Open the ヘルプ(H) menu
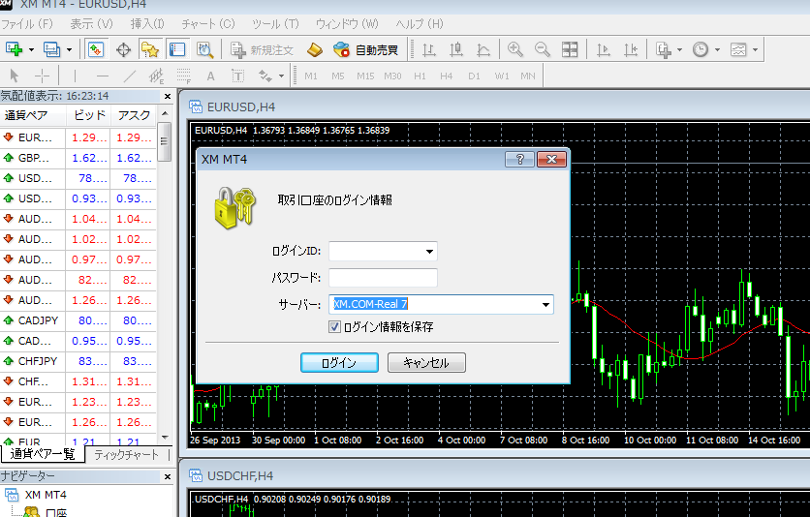The width and height of the screenshot is (810, 517). coord(420,24)
